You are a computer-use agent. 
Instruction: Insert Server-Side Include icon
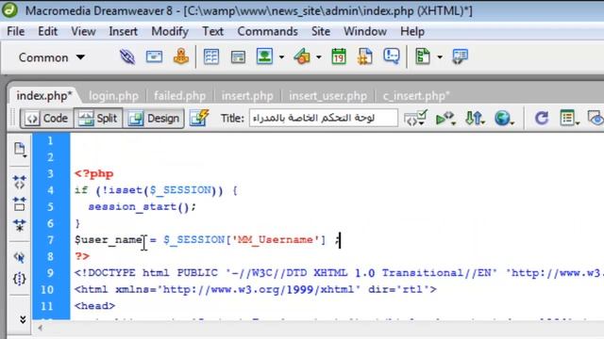(365, 56)
